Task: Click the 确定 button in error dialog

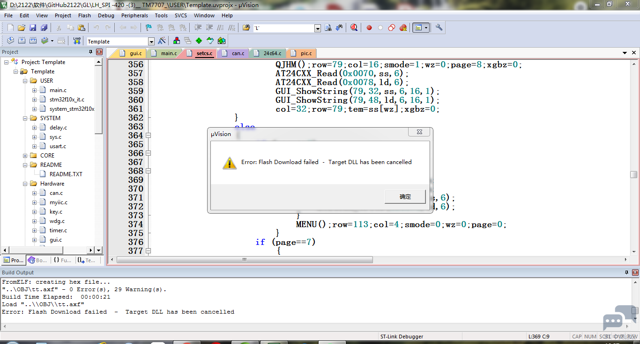Action: click(x=405, y=197)
